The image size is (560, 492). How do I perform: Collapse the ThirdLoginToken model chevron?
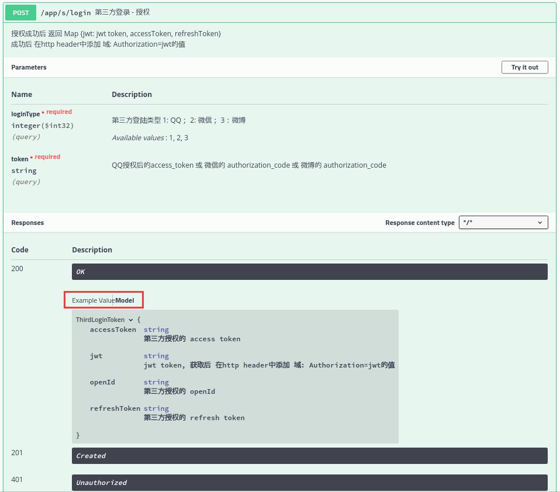point(130,320)
